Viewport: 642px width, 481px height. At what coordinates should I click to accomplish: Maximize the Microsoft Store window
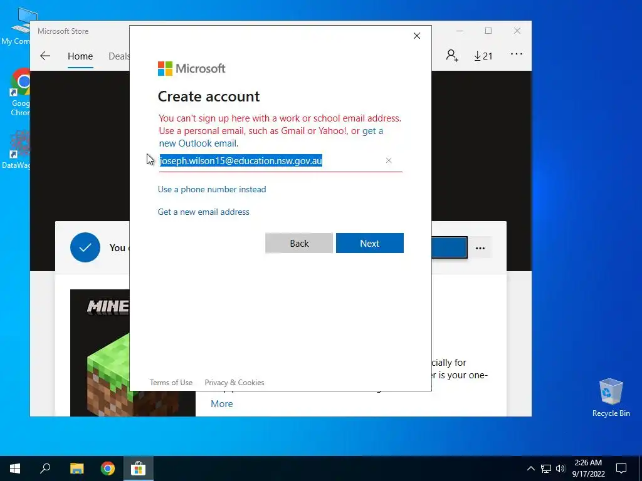tap(488, 31)
